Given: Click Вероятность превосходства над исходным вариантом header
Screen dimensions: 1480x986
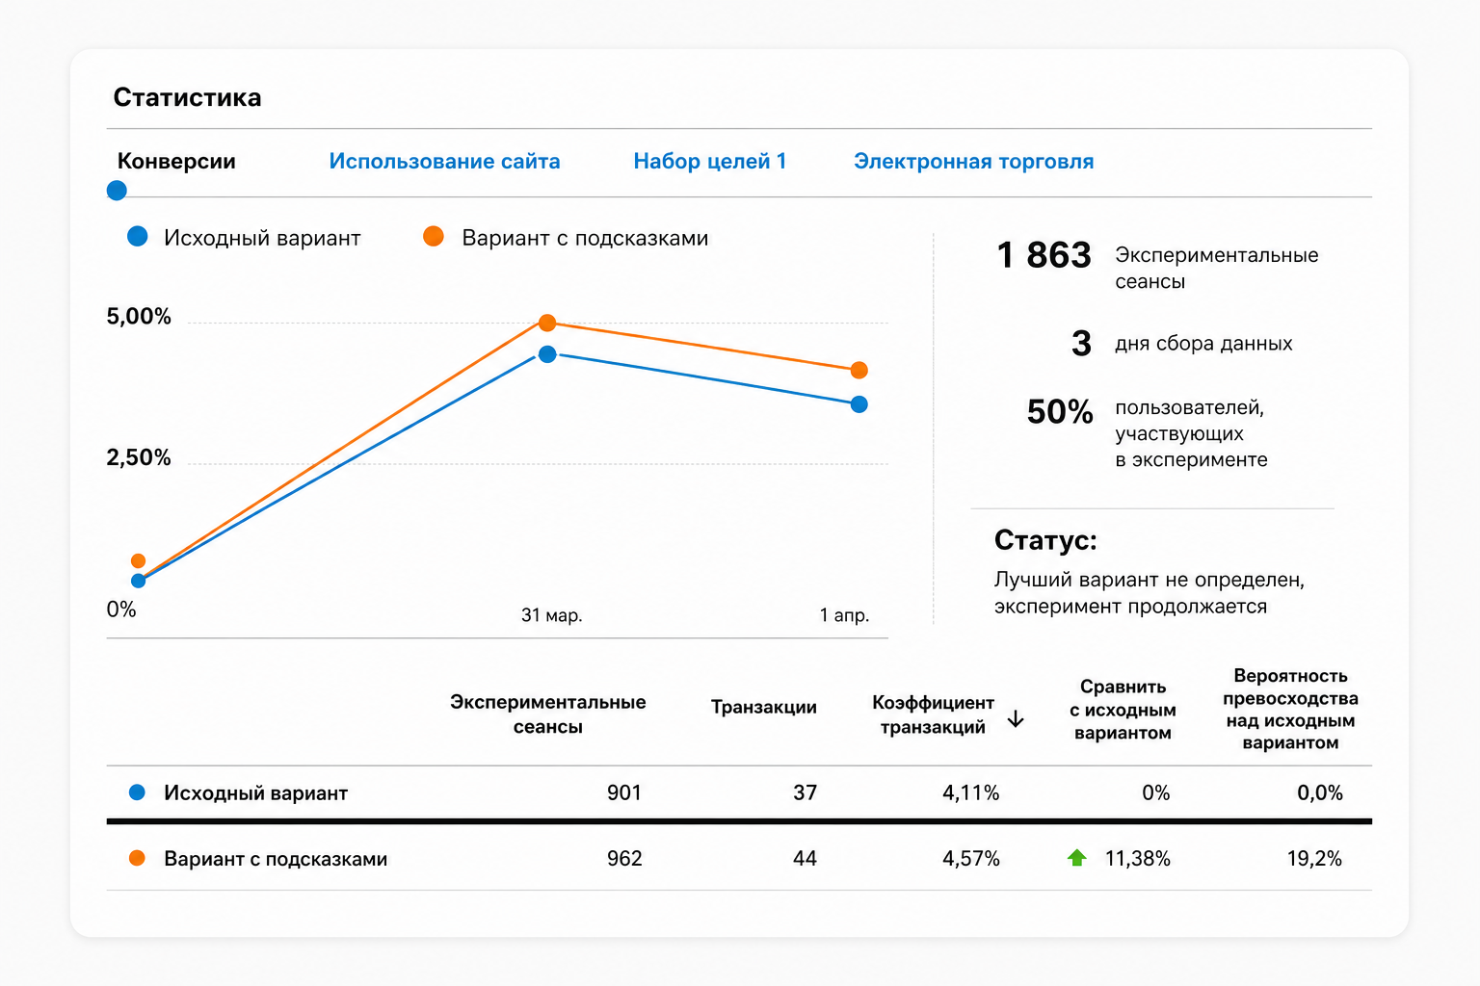Looking at the screenshot, I should click(x=1290, y=709).
